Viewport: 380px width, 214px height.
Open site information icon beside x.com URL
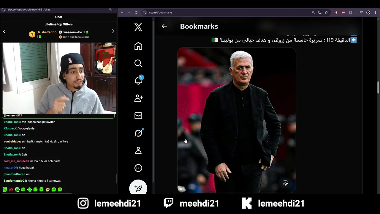pyautogui.click(x=145, y=12)
